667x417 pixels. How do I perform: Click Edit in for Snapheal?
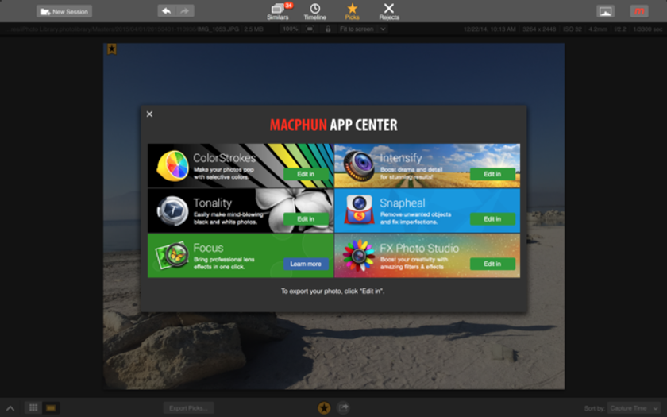coord(492,218)
